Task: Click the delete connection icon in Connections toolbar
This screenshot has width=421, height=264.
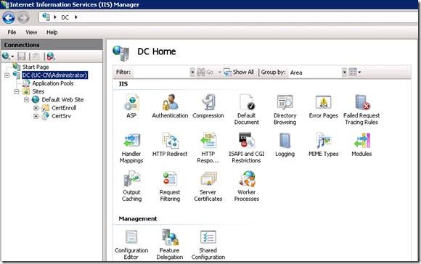Action: click(51, 57)
